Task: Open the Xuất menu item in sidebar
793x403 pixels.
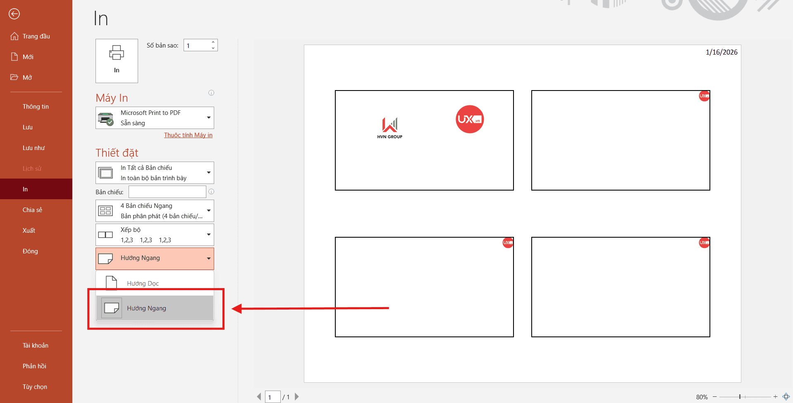Action: coord(29,231)
